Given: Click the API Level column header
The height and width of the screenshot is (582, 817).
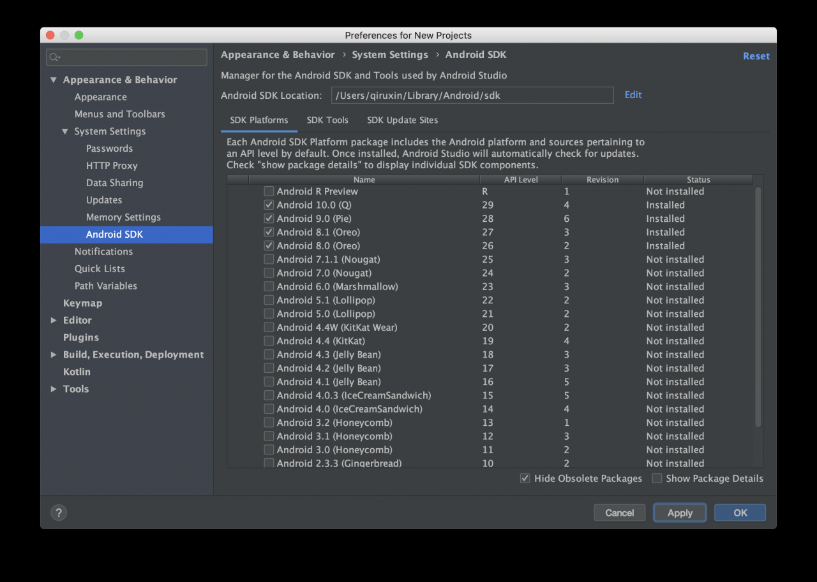Looking at the screenshot, I should tap(521, 180).
